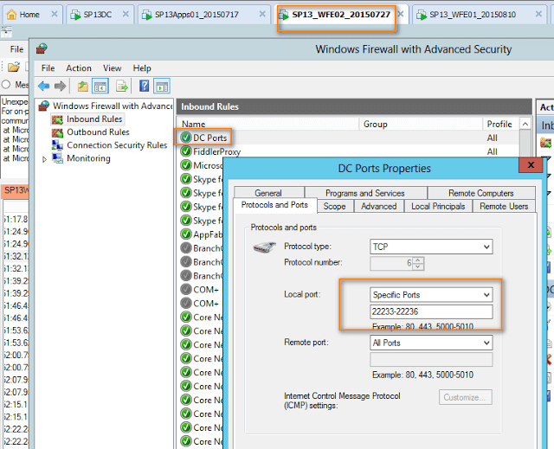Click the Up one level folder icon
Viewport: 554px width, 449px height.
pos(82,86)
